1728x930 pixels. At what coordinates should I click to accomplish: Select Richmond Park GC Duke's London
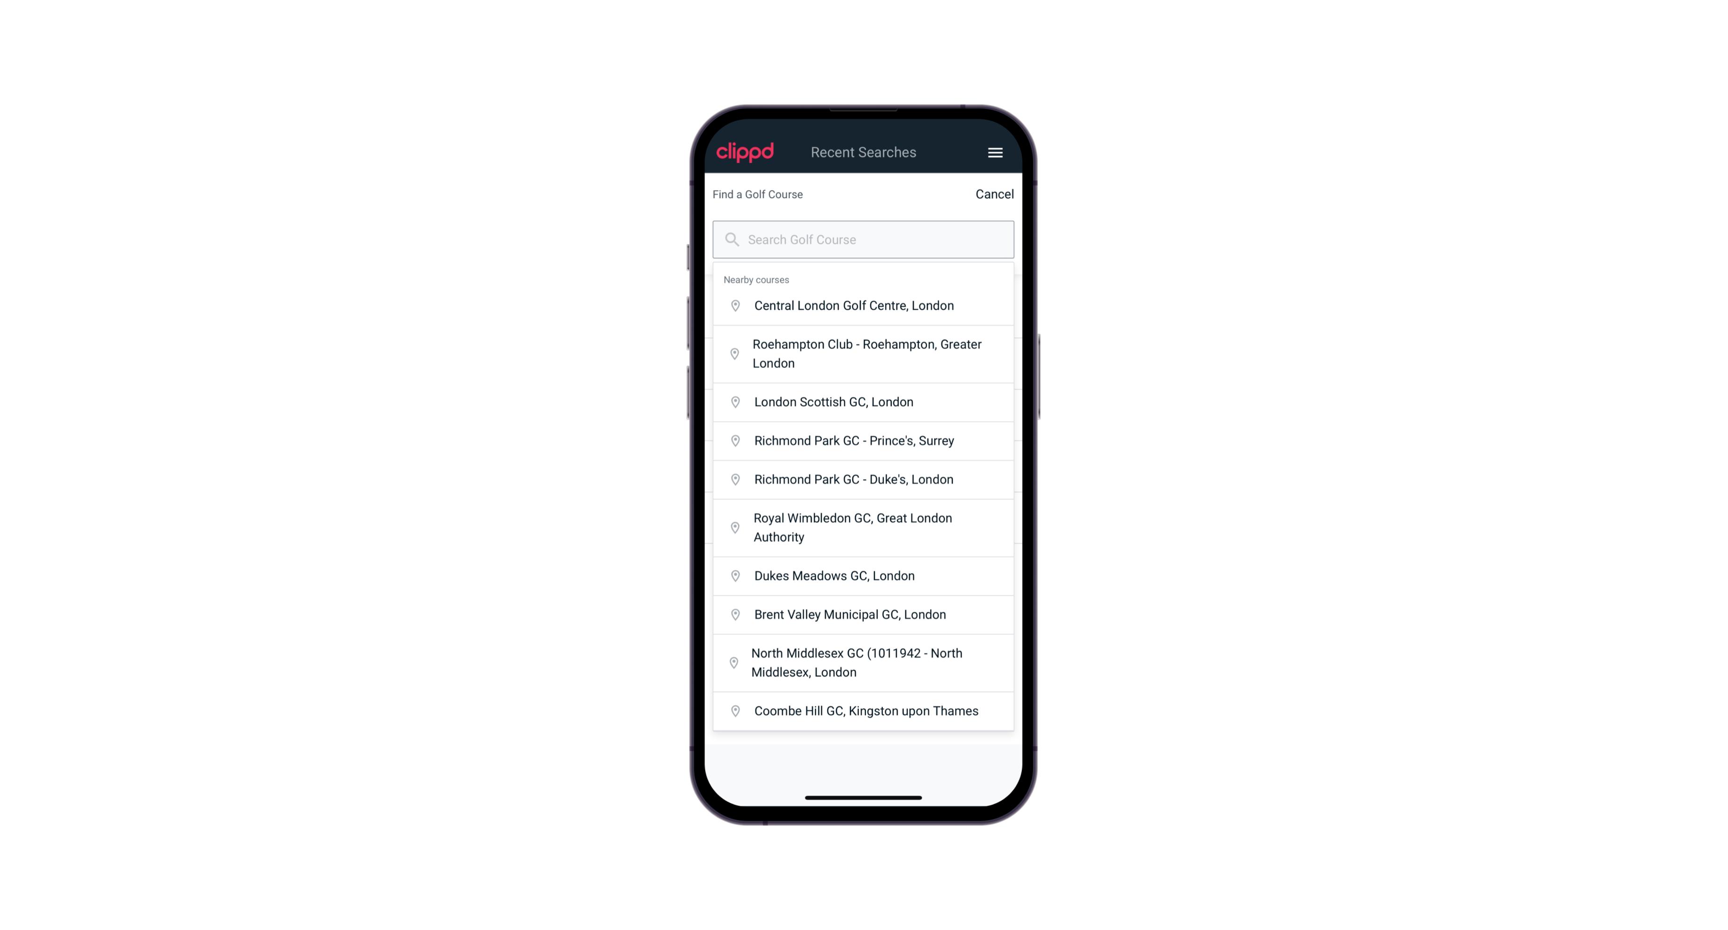coord(863,479)
